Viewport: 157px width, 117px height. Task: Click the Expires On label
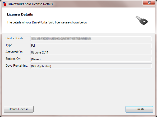pyautogui.click(x=13, y=59)
